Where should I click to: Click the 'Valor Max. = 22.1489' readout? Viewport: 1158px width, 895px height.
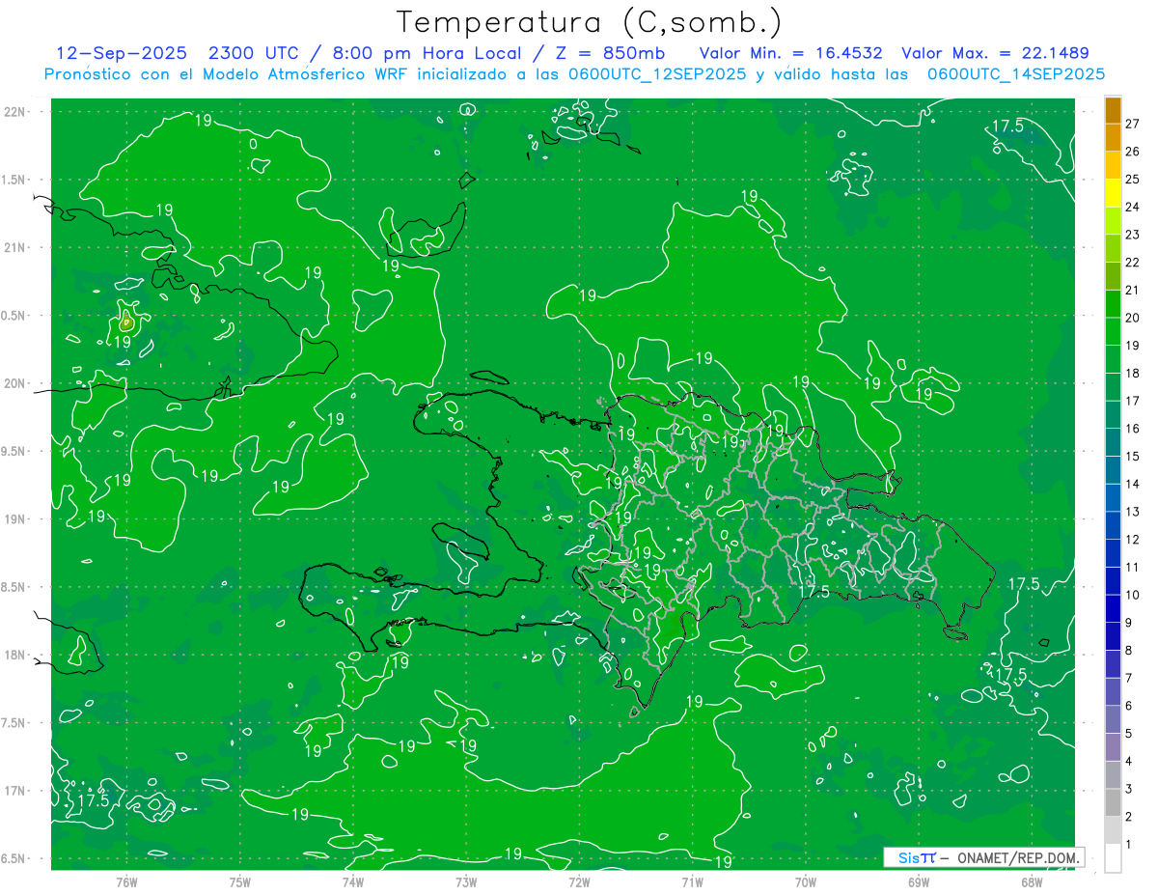click(x=995, y=53)
